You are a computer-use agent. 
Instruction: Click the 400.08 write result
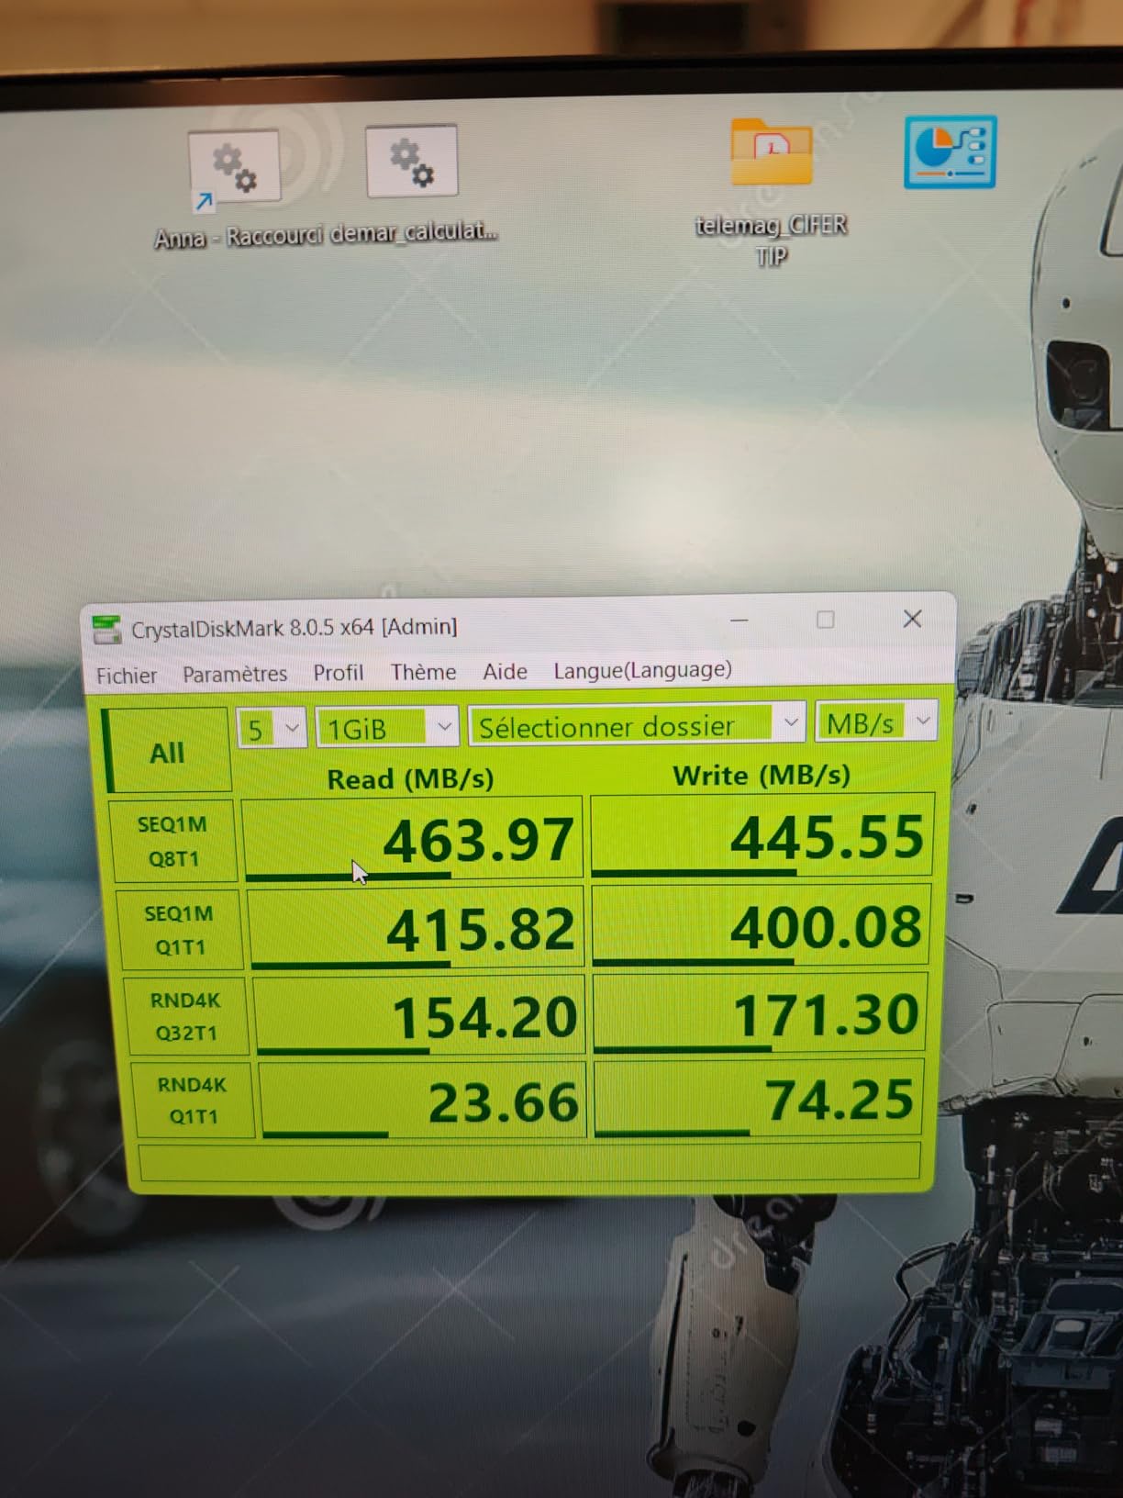click(761, 925)
